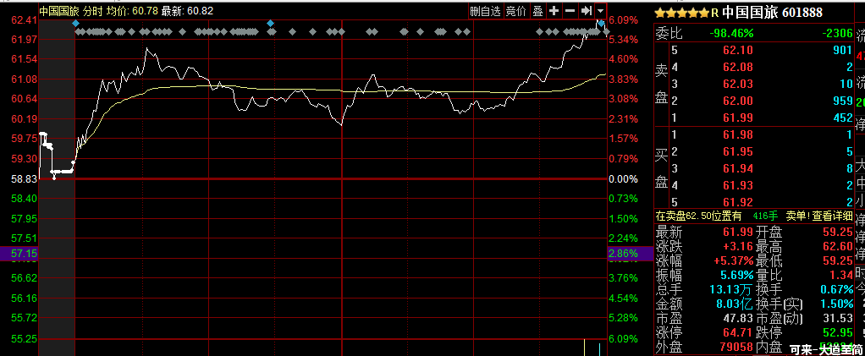Click the plus zoom-in icon in chart toolbar
Screen dimensions: 865x356
click(x=554, y=11)
